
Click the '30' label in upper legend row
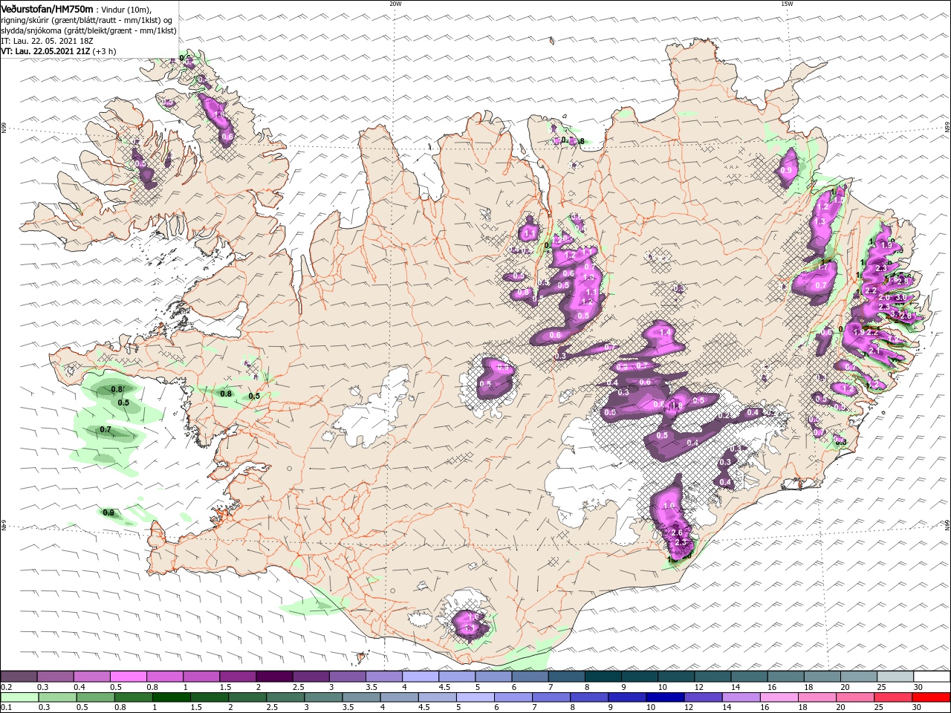pyautogui.click(x=918, y=687)
